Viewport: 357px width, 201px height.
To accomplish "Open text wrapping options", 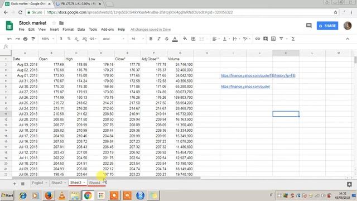I will [237, 39].
